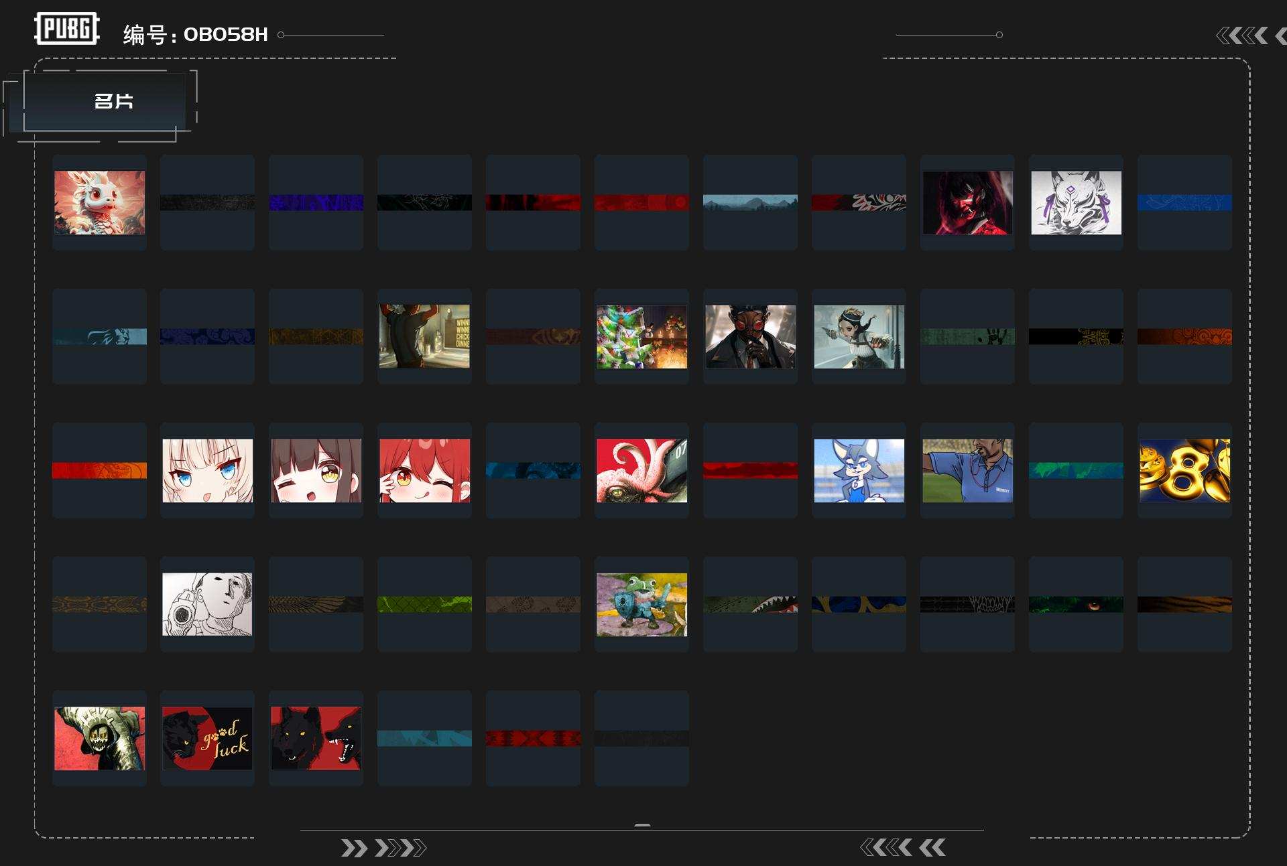
Task: Choose the brown-haired winking anime girl nameplate
Action: click(x=316, y=470)
